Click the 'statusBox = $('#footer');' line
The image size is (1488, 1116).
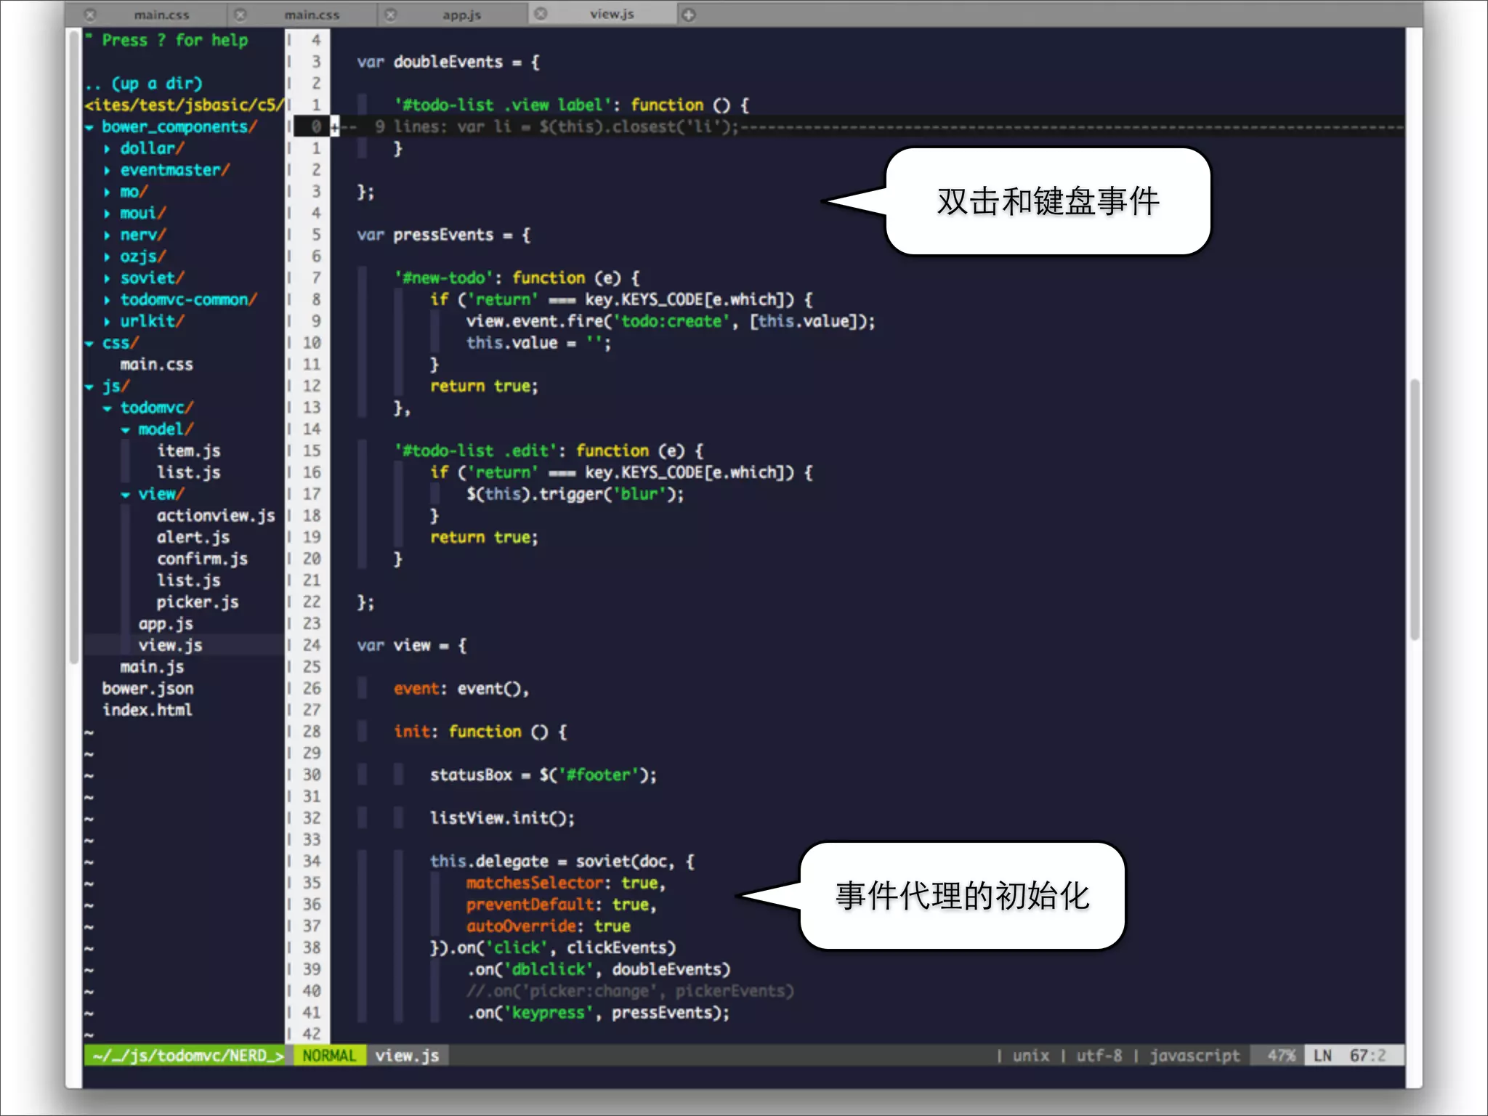543,775
